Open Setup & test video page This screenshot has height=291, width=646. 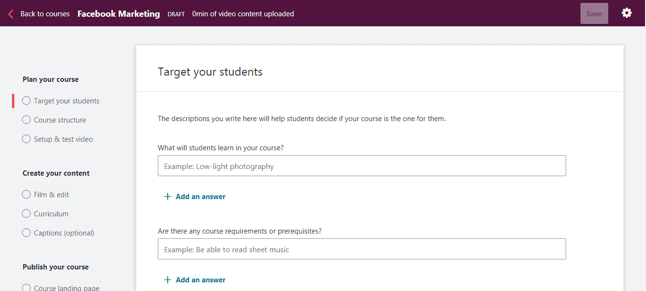coord(63,139)
